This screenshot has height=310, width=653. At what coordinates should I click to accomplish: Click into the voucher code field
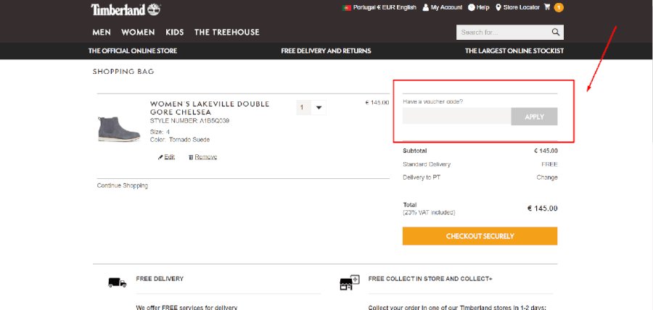(x=456, y=117)
